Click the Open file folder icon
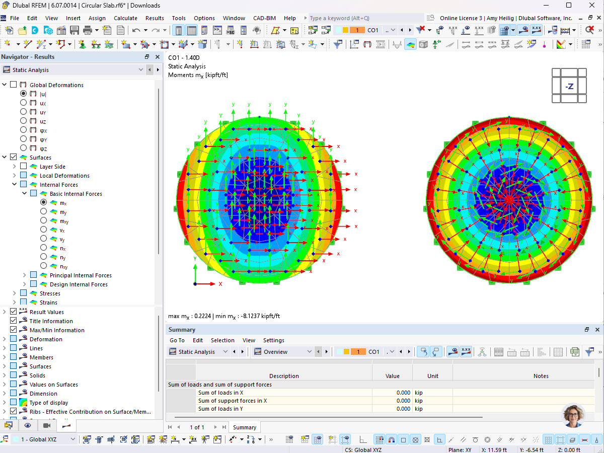The width and height of the screenshot is (604, 453). click(x=22, y=30)
